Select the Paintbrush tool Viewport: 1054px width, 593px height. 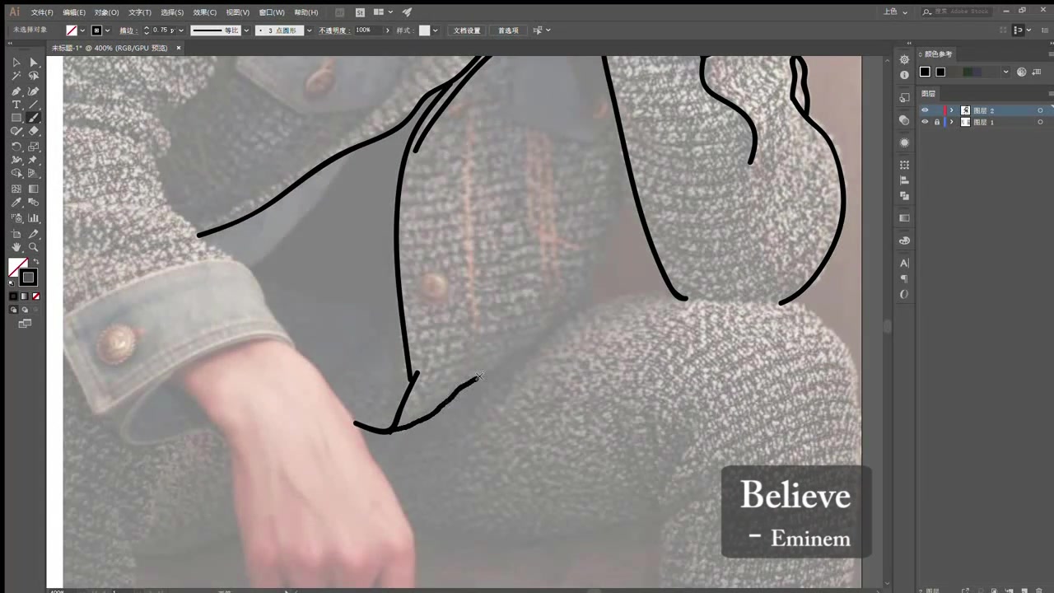34,118
